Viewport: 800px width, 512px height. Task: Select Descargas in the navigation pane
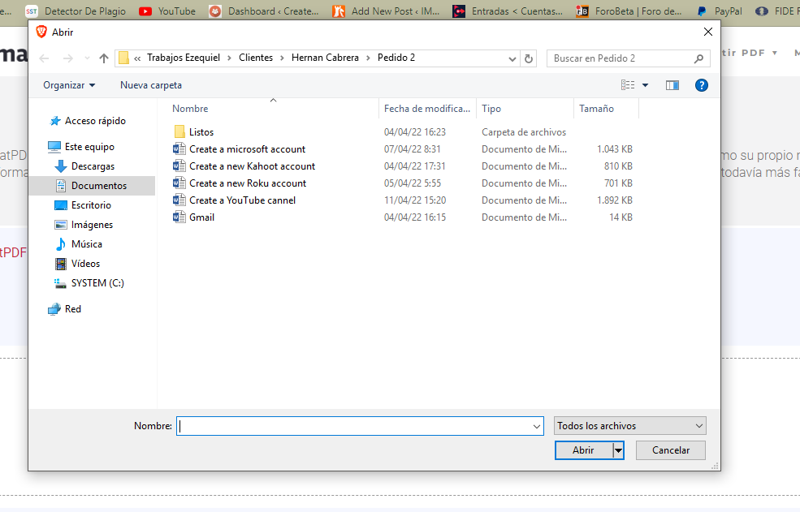(93, 166)
